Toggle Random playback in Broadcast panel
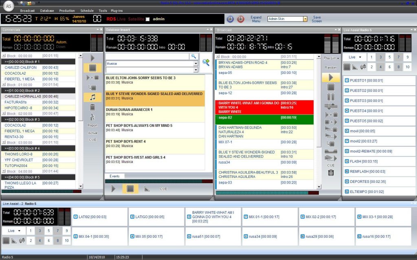417x260 pixels. (x=331, y=67)
